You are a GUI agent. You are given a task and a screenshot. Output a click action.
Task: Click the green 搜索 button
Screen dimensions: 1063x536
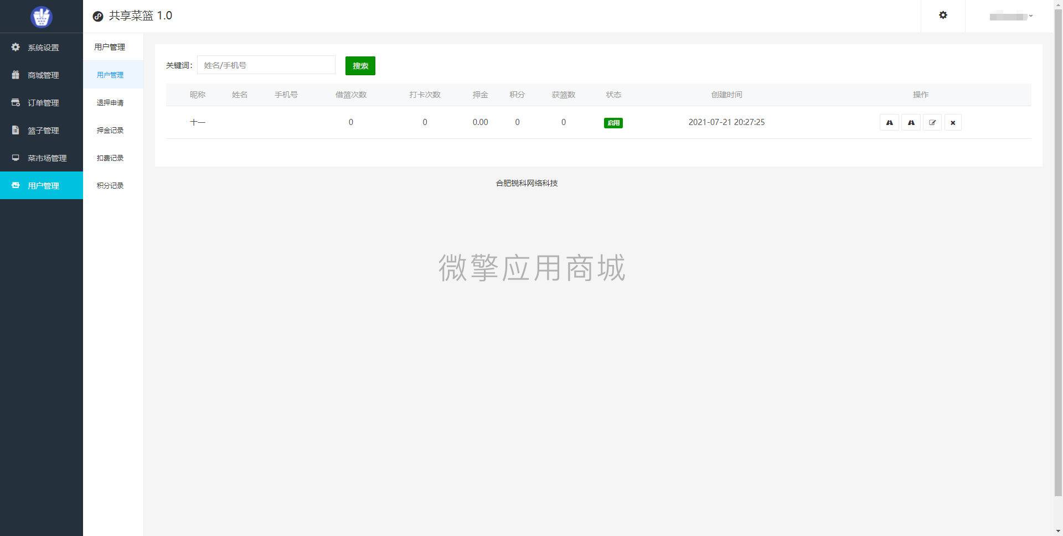(360, 66)
